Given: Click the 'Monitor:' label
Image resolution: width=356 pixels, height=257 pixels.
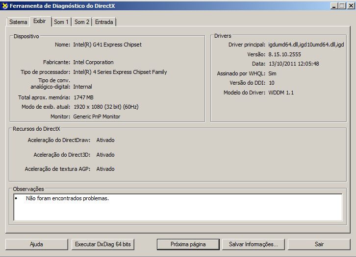Looking at the screenshot, I should click(x=60, y=117).
